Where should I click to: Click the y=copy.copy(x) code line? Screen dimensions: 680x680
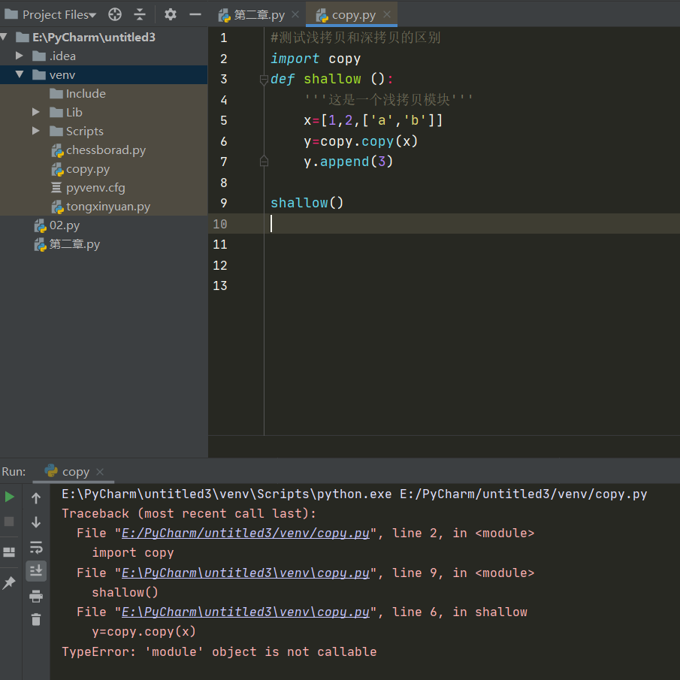[x=361, y=141]
